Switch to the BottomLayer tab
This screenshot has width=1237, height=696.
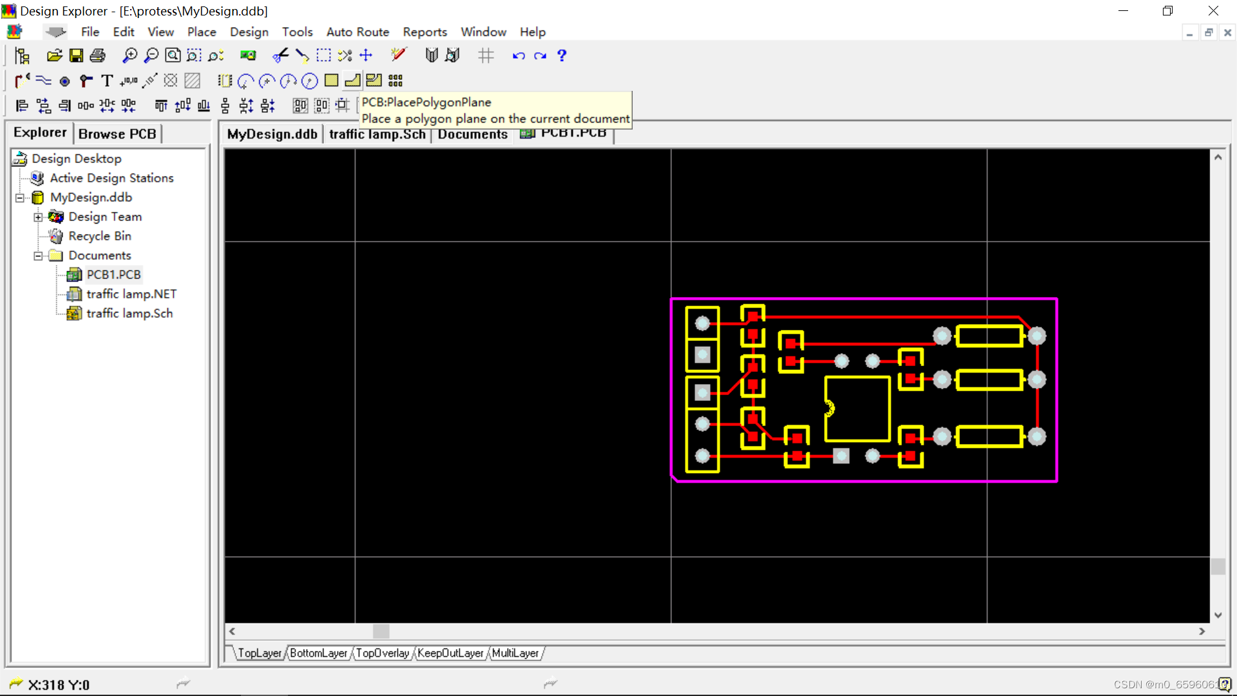318,653
